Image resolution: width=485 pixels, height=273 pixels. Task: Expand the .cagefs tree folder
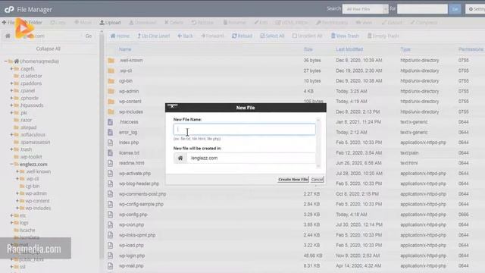[11, 69]
